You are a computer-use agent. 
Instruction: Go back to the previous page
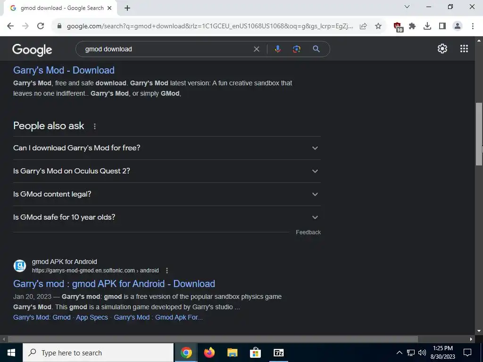(x=10, y=26)
